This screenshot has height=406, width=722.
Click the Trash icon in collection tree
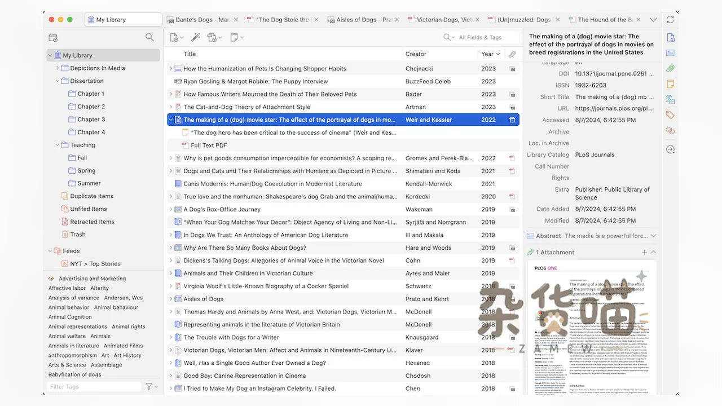point(65,235)
